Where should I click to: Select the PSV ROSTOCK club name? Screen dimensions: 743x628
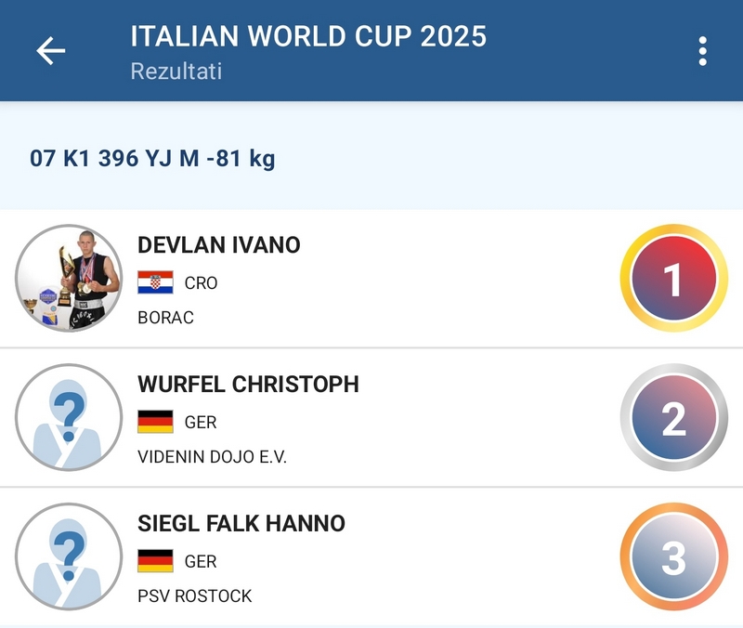pyautogui.click(x=195, y=595)
